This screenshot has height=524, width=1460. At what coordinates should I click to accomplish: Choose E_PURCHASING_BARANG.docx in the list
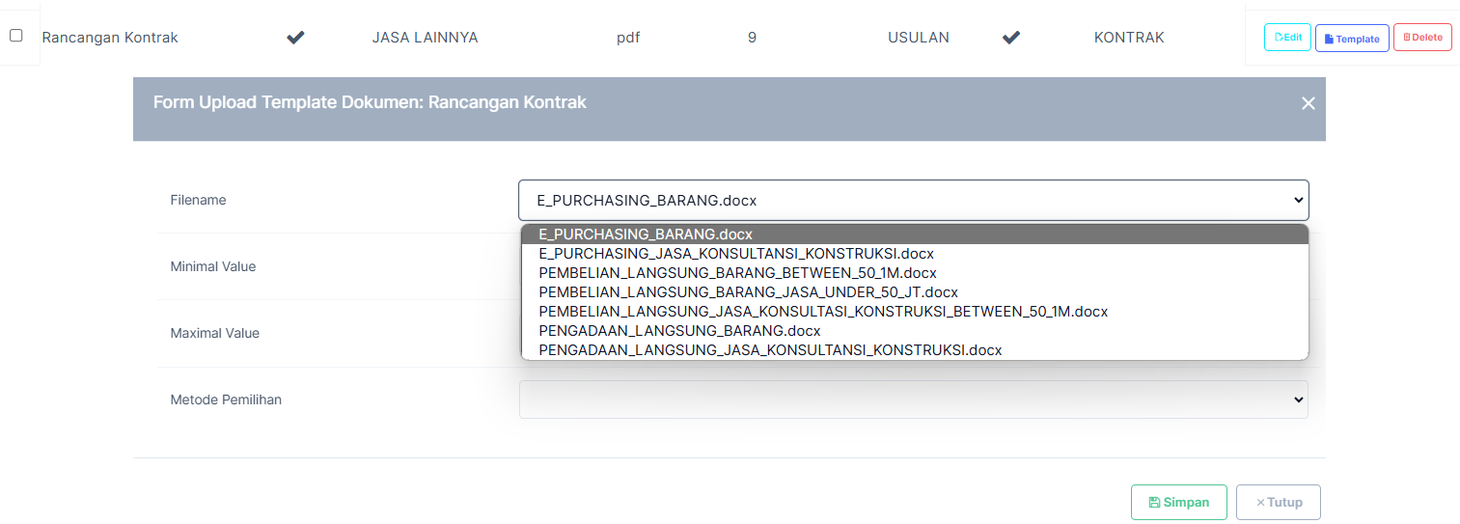pos(646,234)
